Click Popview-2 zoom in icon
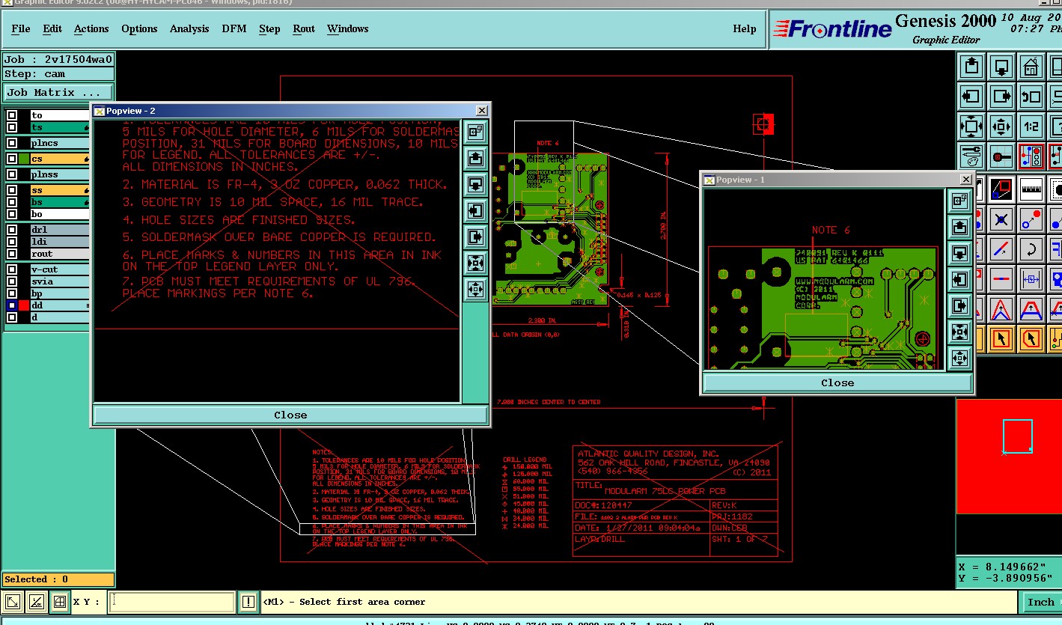The image size is (1062, 625). pos(475,263)
